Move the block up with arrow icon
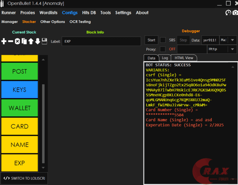The image size is (238, 185). click(31, 41)
